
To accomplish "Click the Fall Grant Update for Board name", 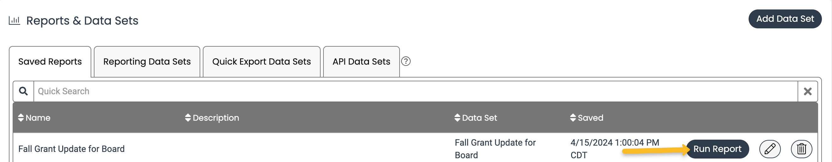I will tap(71, 149).
